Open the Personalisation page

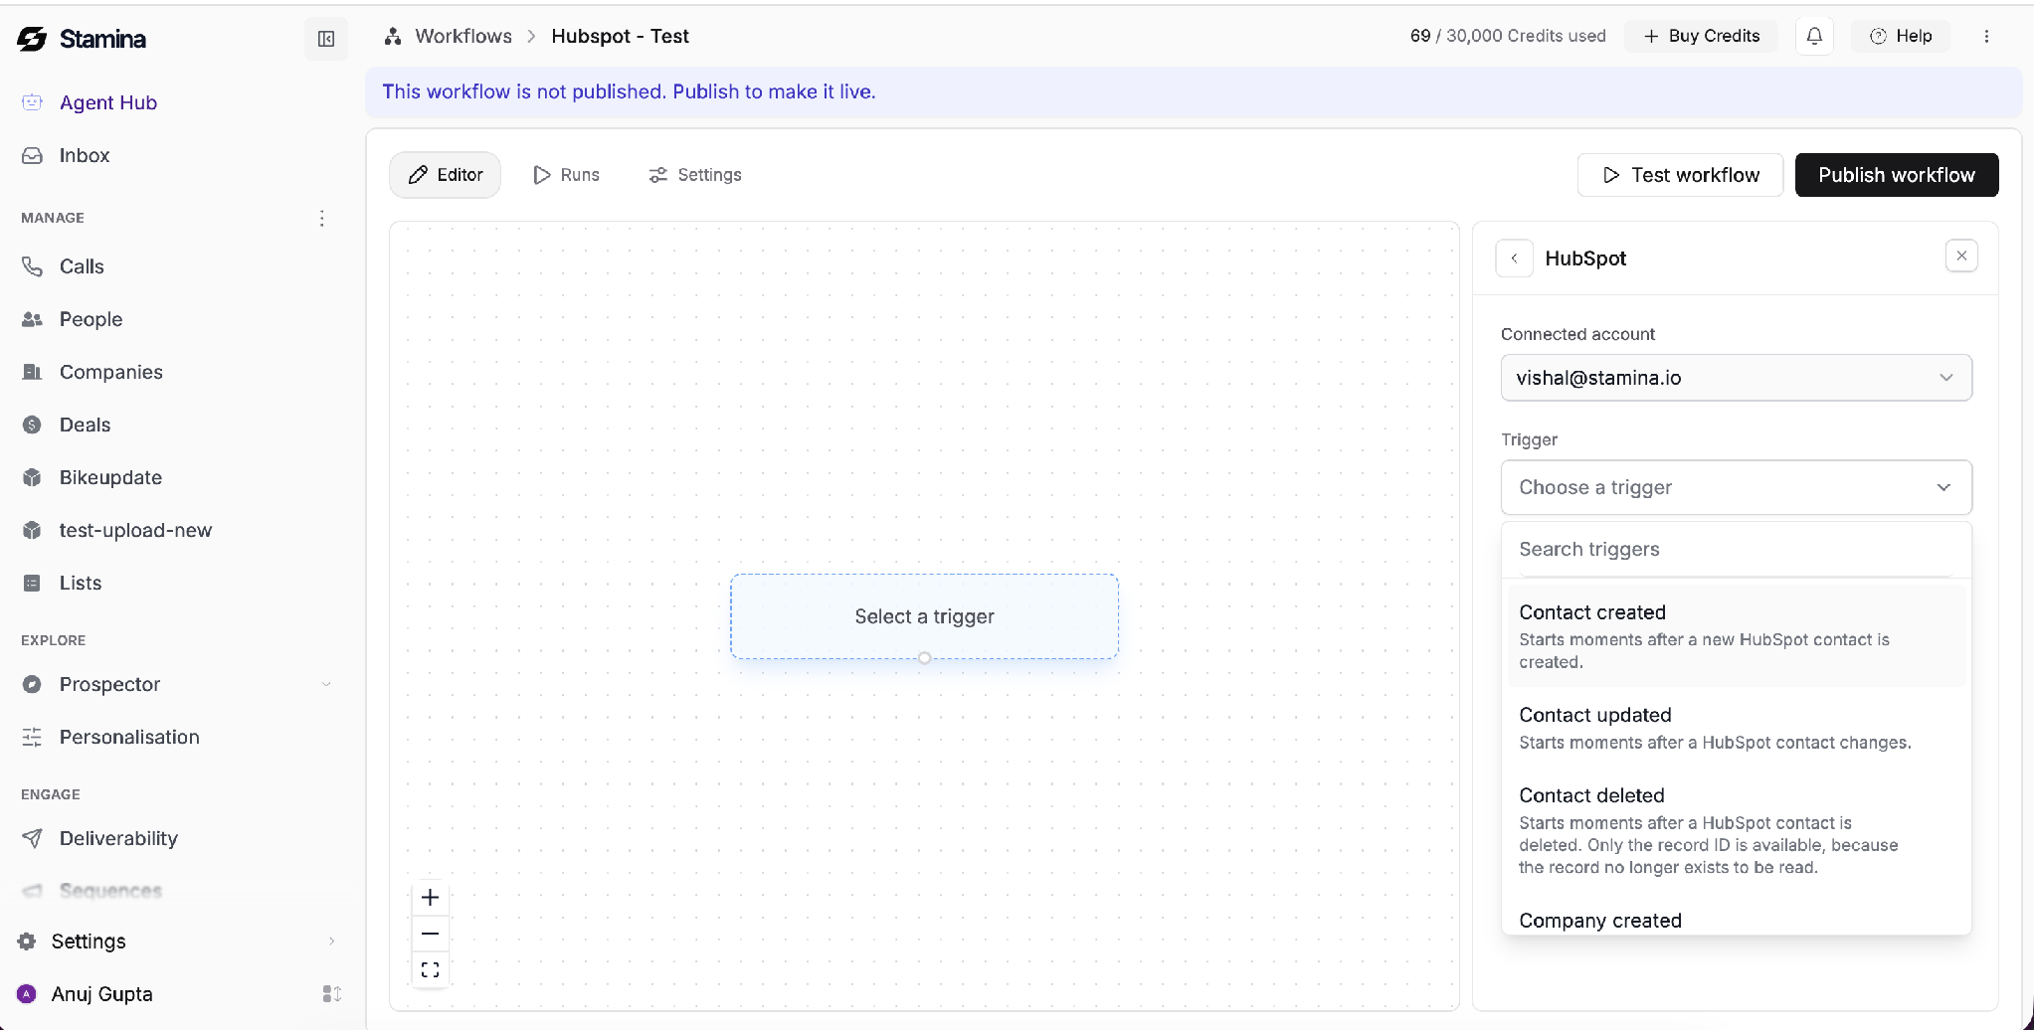[x=129, y=737]
